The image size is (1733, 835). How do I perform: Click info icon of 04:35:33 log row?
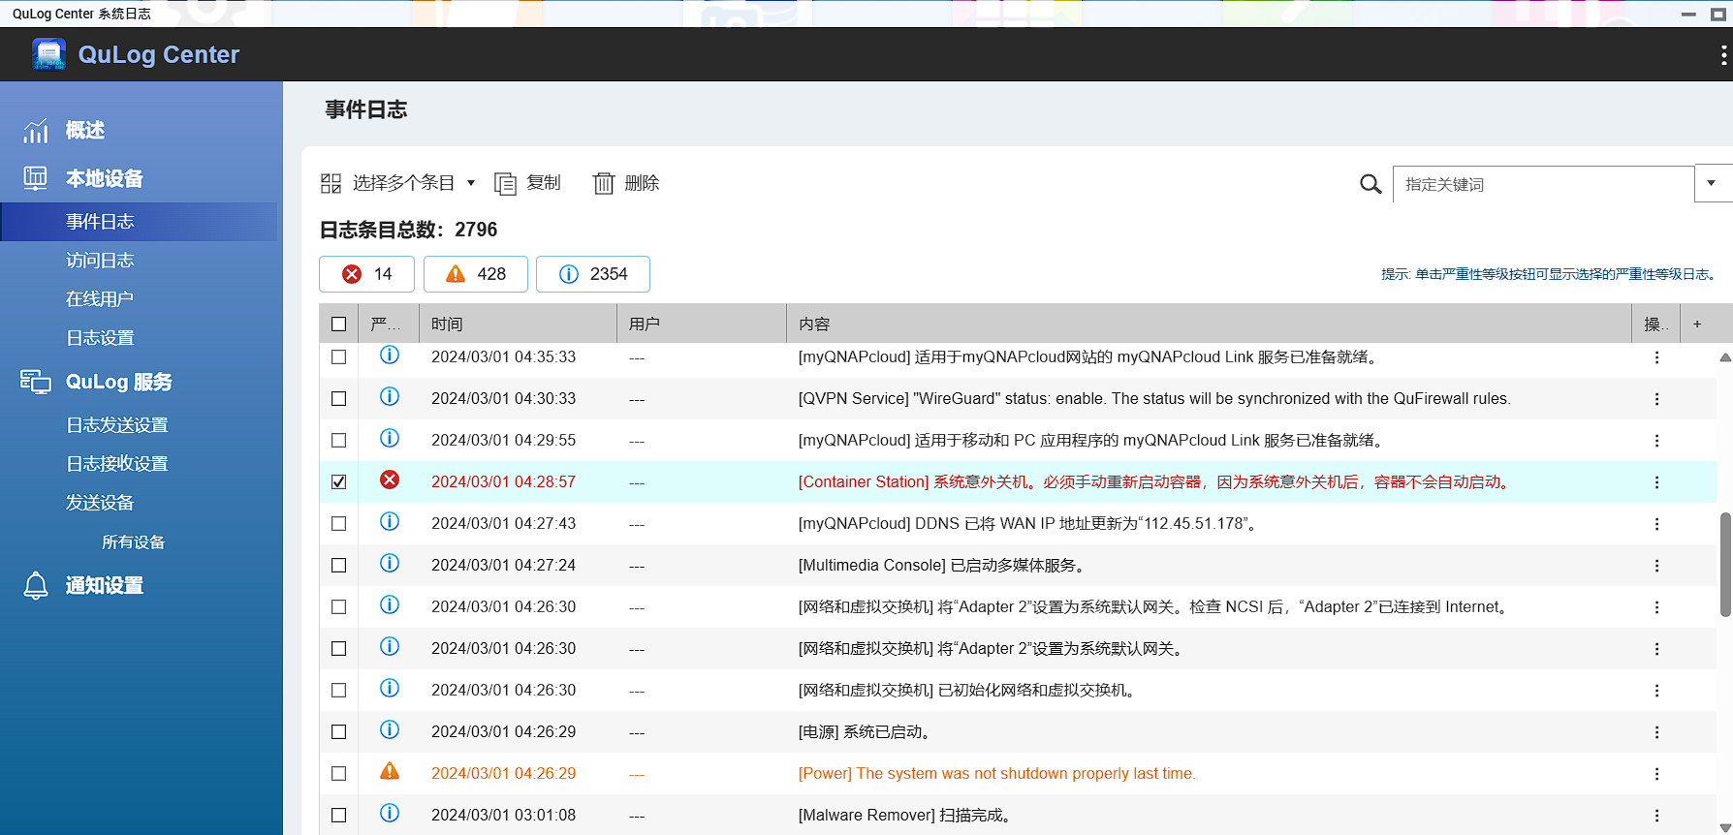(x=390, y=356)
